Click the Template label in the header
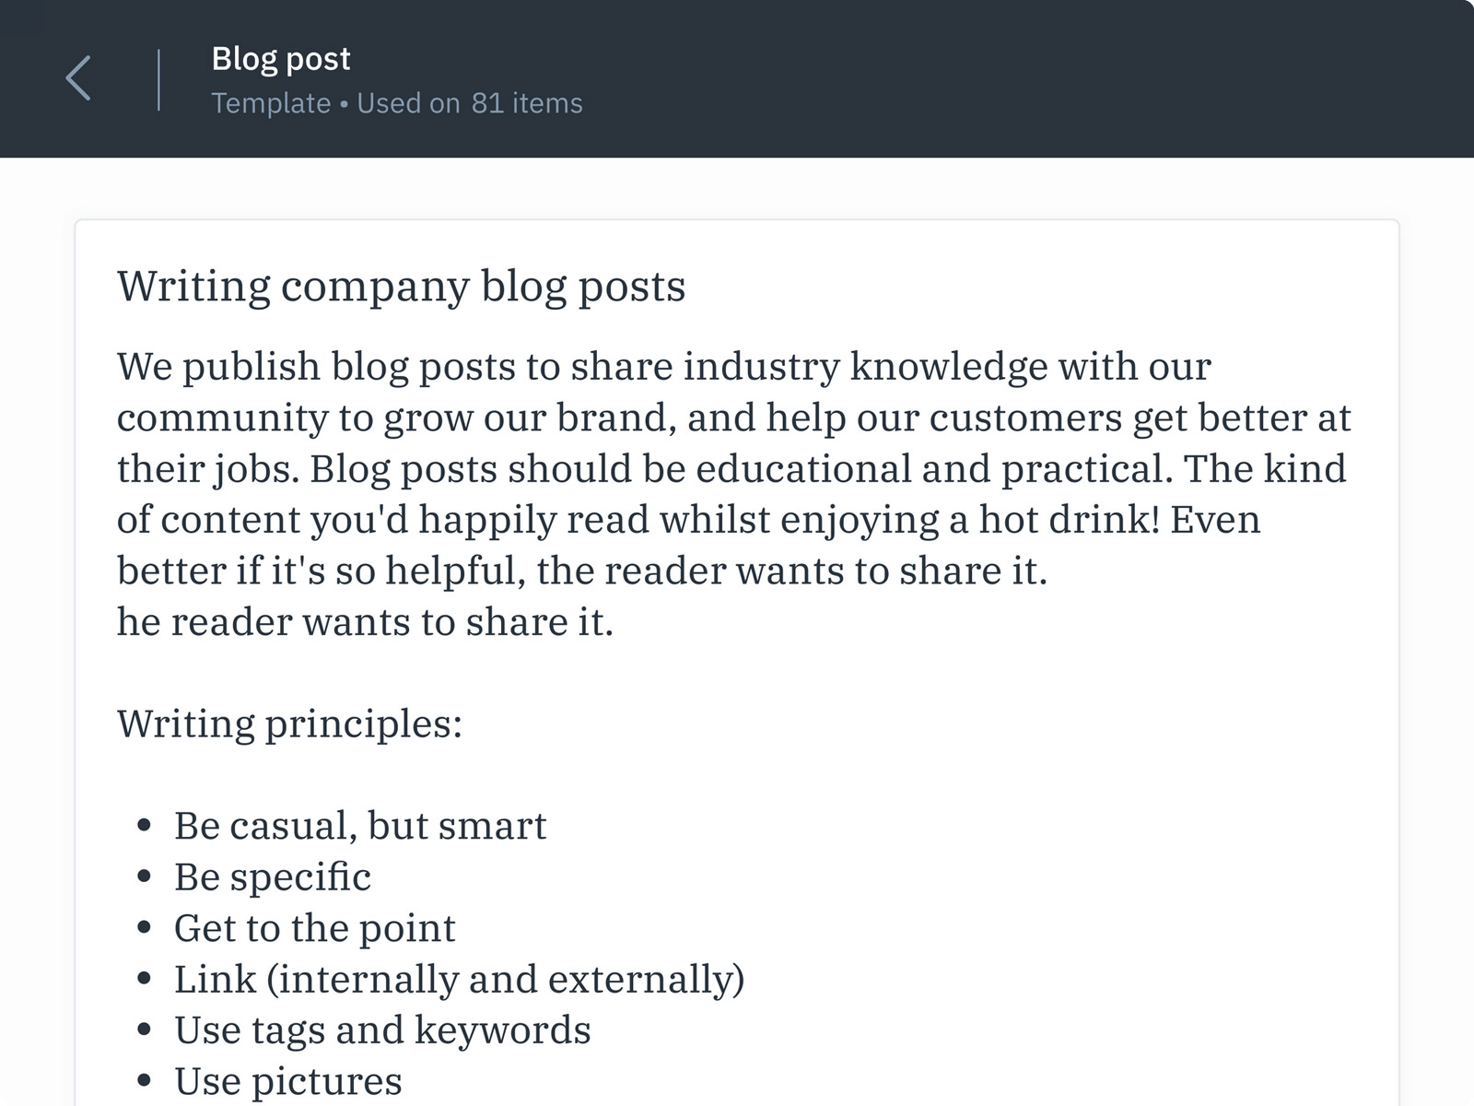Image resolution: width=1474 pixels, height=1106 pixels. click(x=272, y=103)
